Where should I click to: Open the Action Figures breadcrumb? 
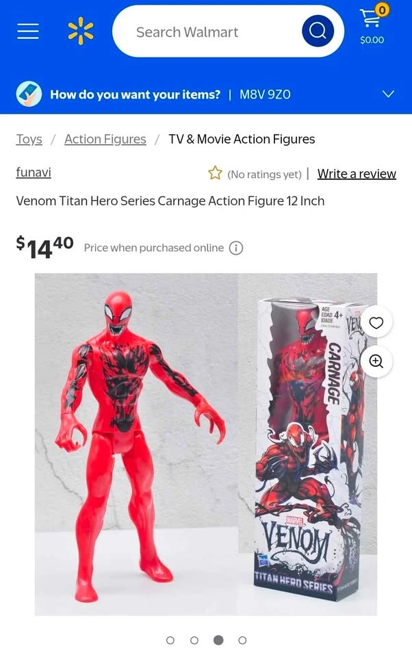tap(105, 139)
